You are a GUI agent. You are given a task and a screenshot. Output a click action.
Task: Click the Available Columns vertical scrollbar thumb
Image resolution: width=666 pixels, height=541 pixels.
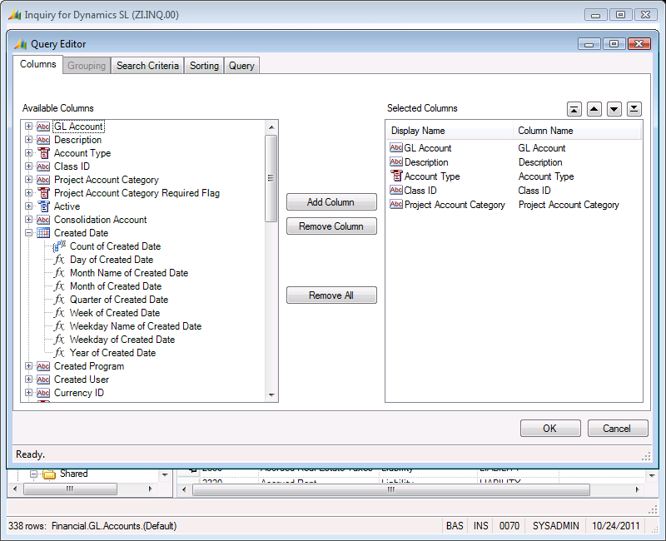tap(271, 177)
